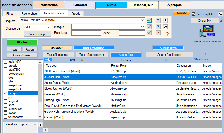The height and width of the screenshot is (133, 224).
Task: Uncheck the Auto template checkbox
Action: pos(194,14)
